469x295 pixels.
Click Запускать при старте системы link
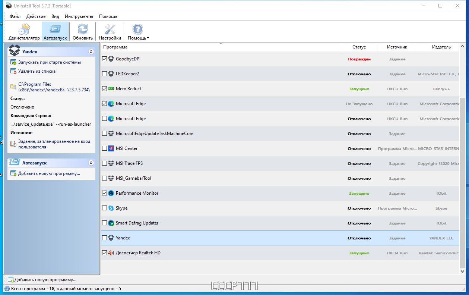(50, 62)
